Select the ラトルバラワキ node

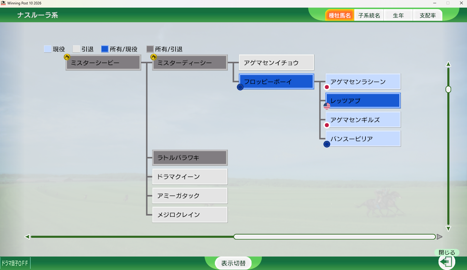click(190, 158)
